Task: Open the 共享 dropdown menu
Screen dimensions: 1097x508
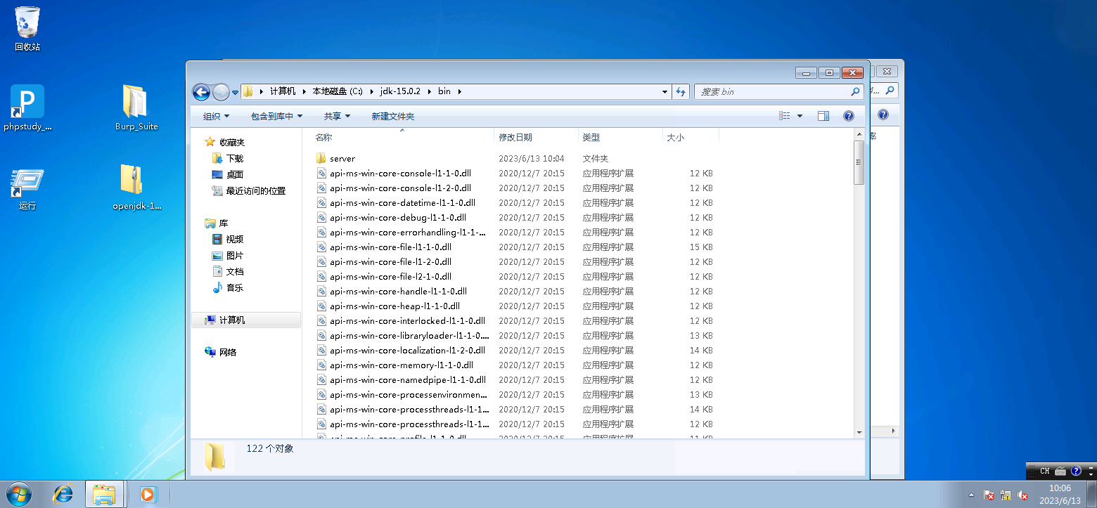Action: tap(337, 116)
